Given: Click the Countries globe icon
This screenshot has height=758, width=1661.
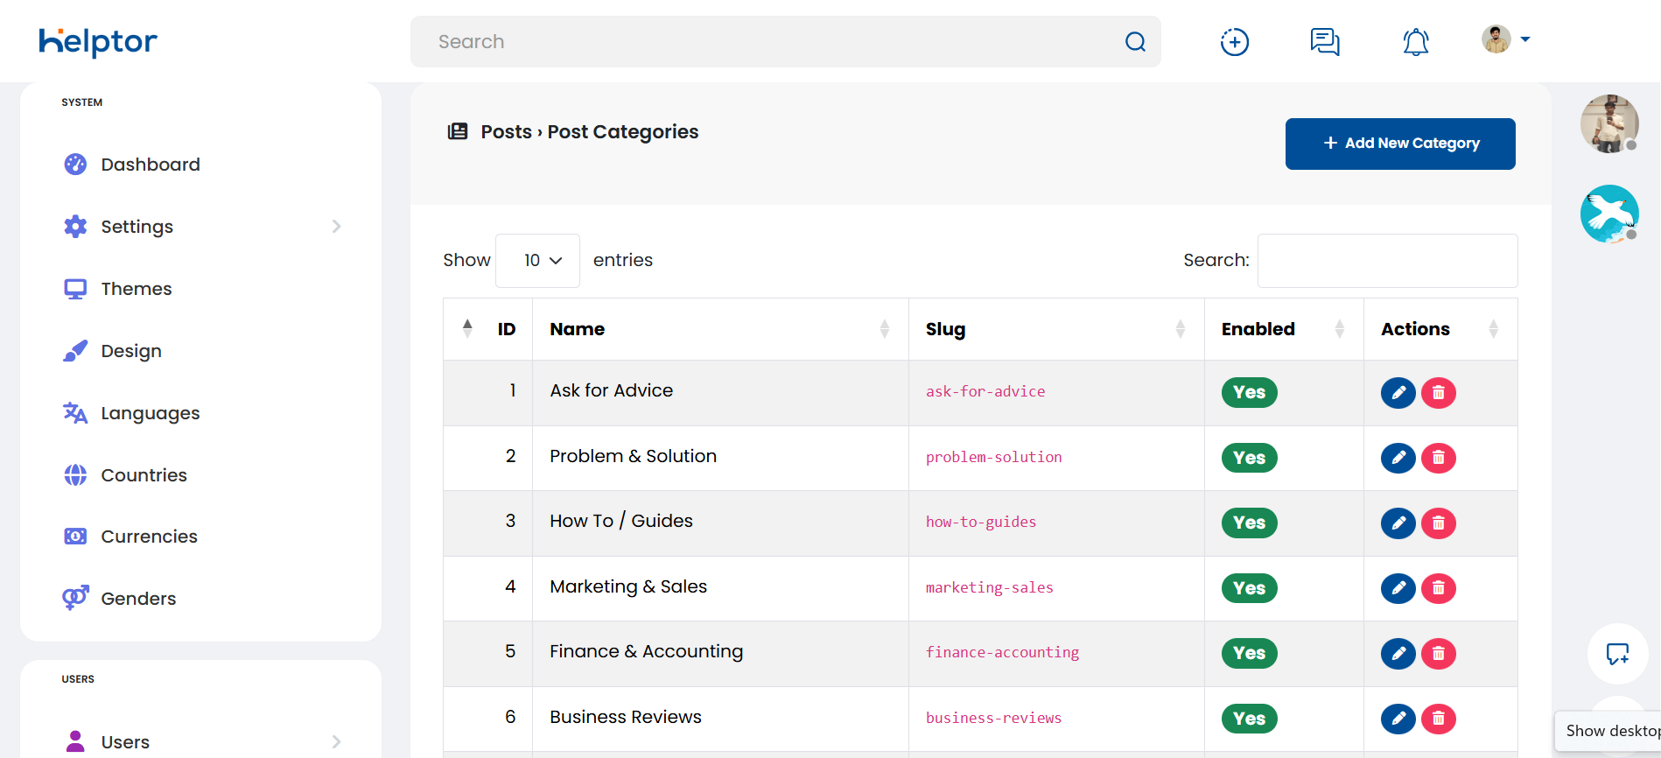Looking at the screenshot, I should (x=75, y=475).
